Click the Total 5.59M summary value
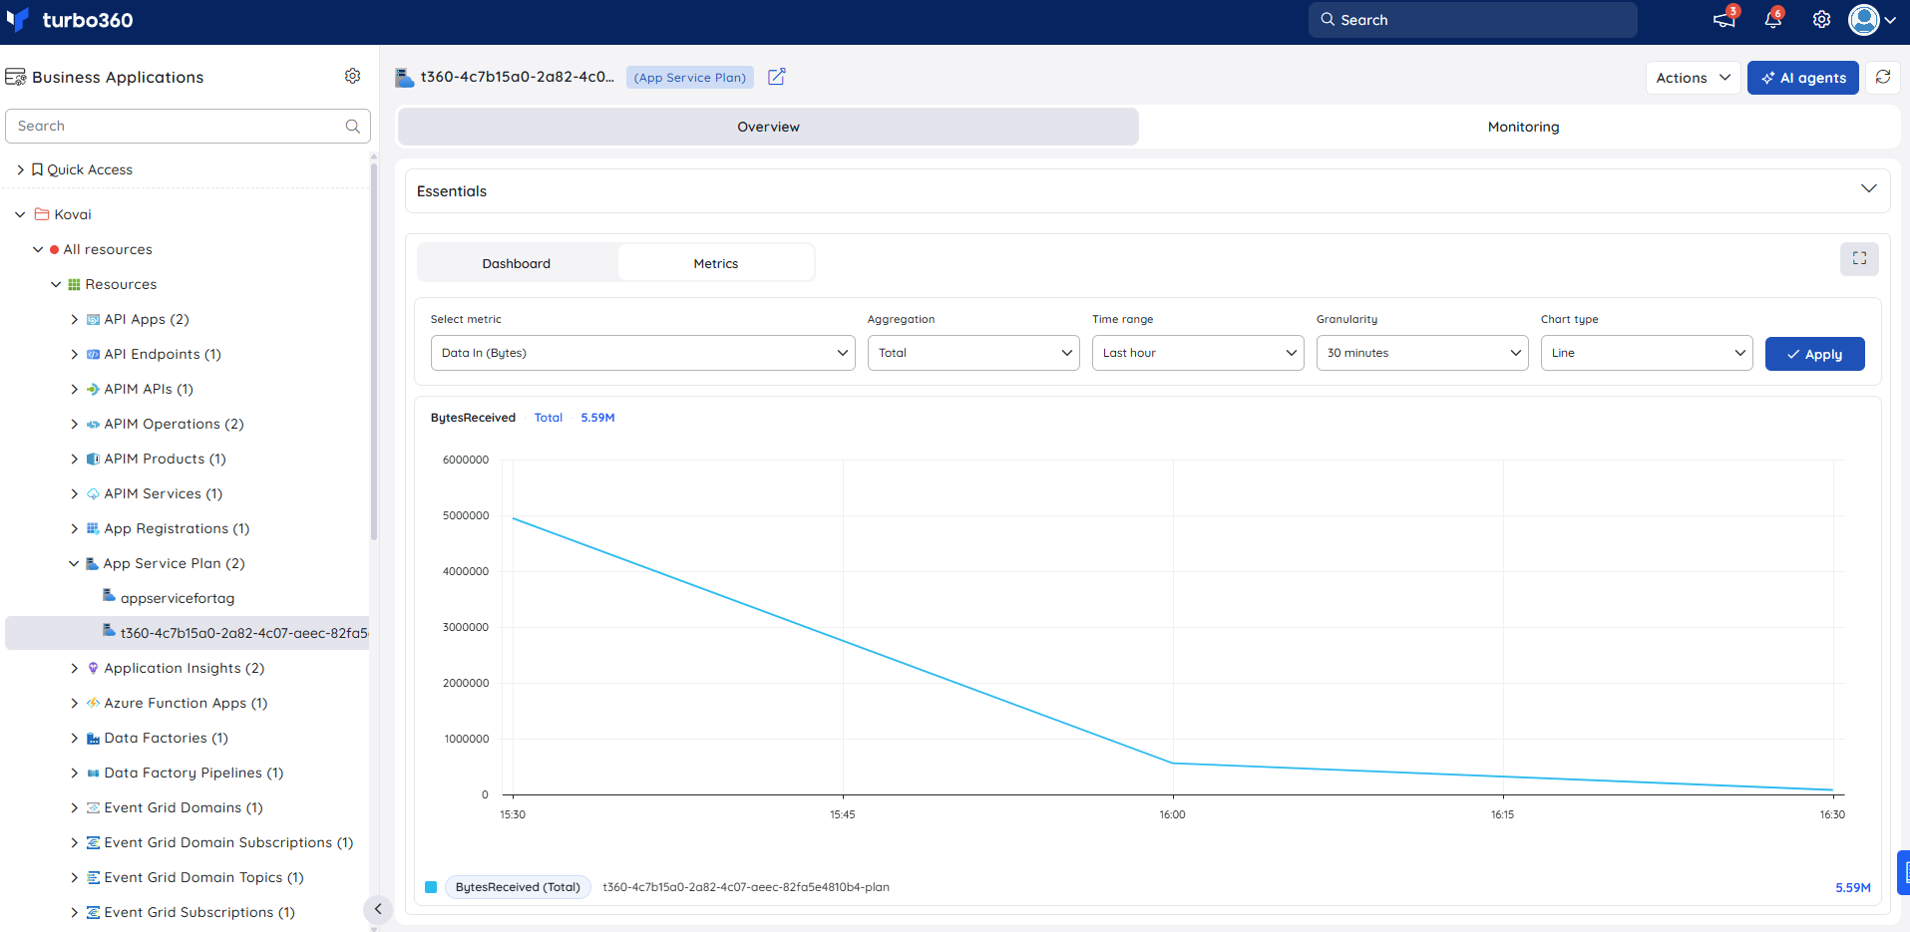The height and width of the screenshot is (932, 1910). [x=597, y=418]
